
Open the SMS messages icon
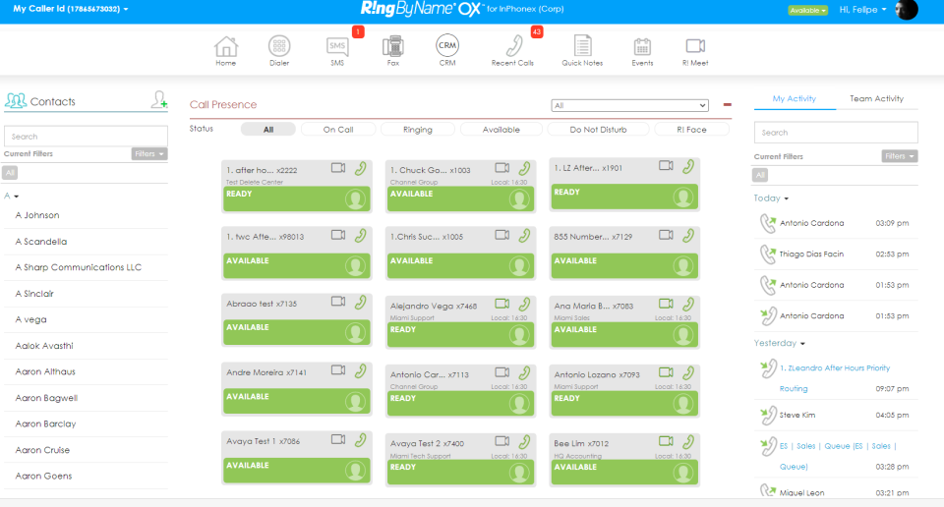click(337, 46)
